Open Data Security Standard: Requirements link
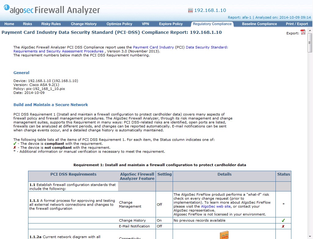 (207, 47)
